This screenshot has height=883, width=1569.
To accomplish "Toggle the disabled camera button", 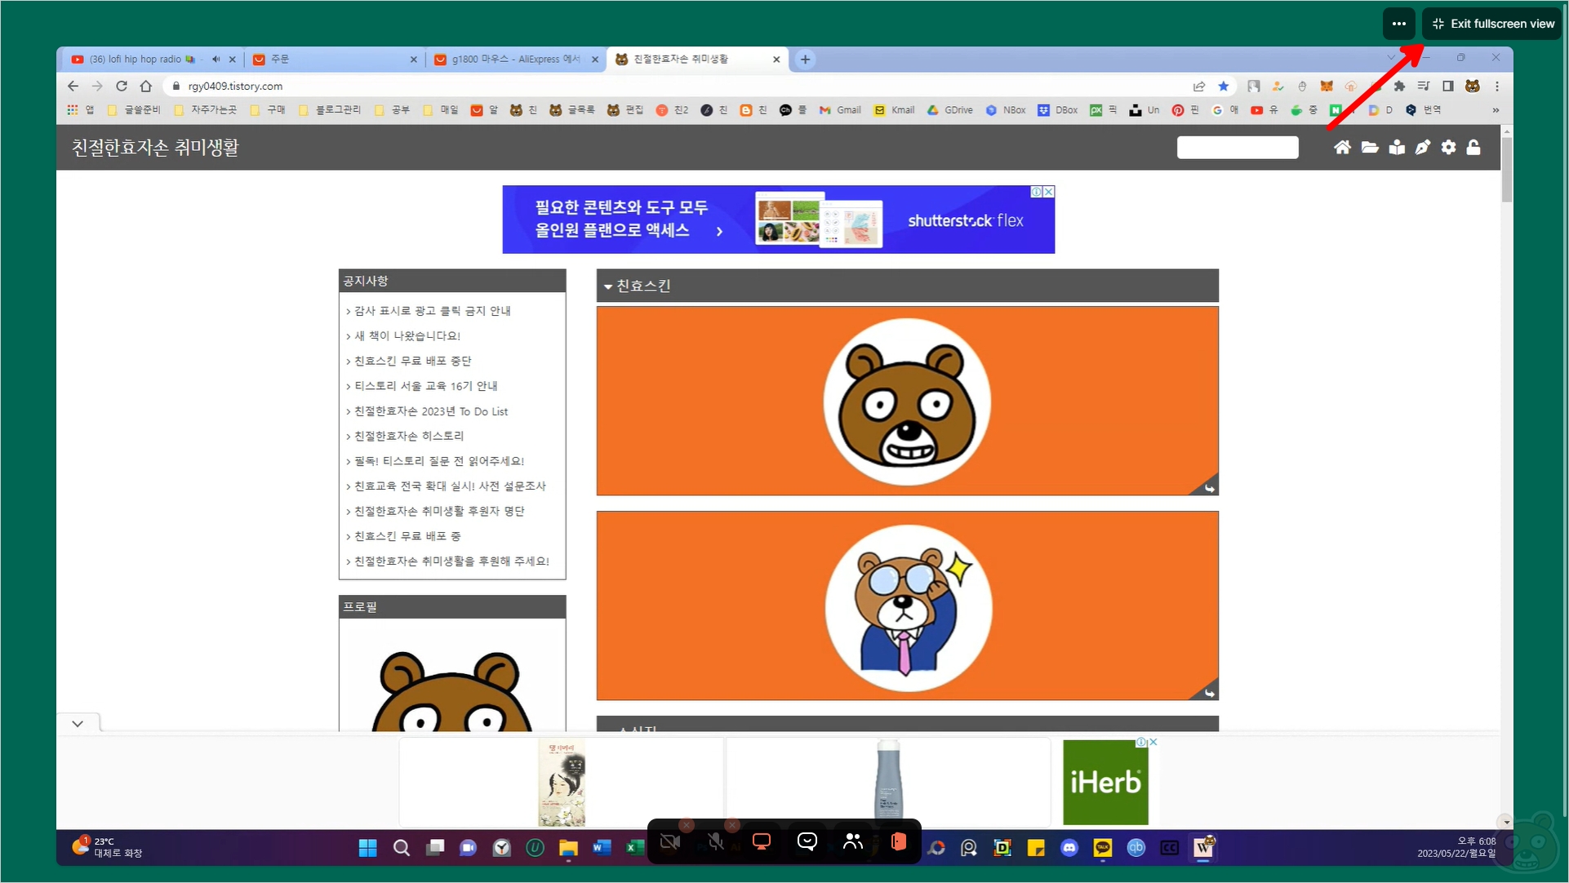I will [670, 841].
